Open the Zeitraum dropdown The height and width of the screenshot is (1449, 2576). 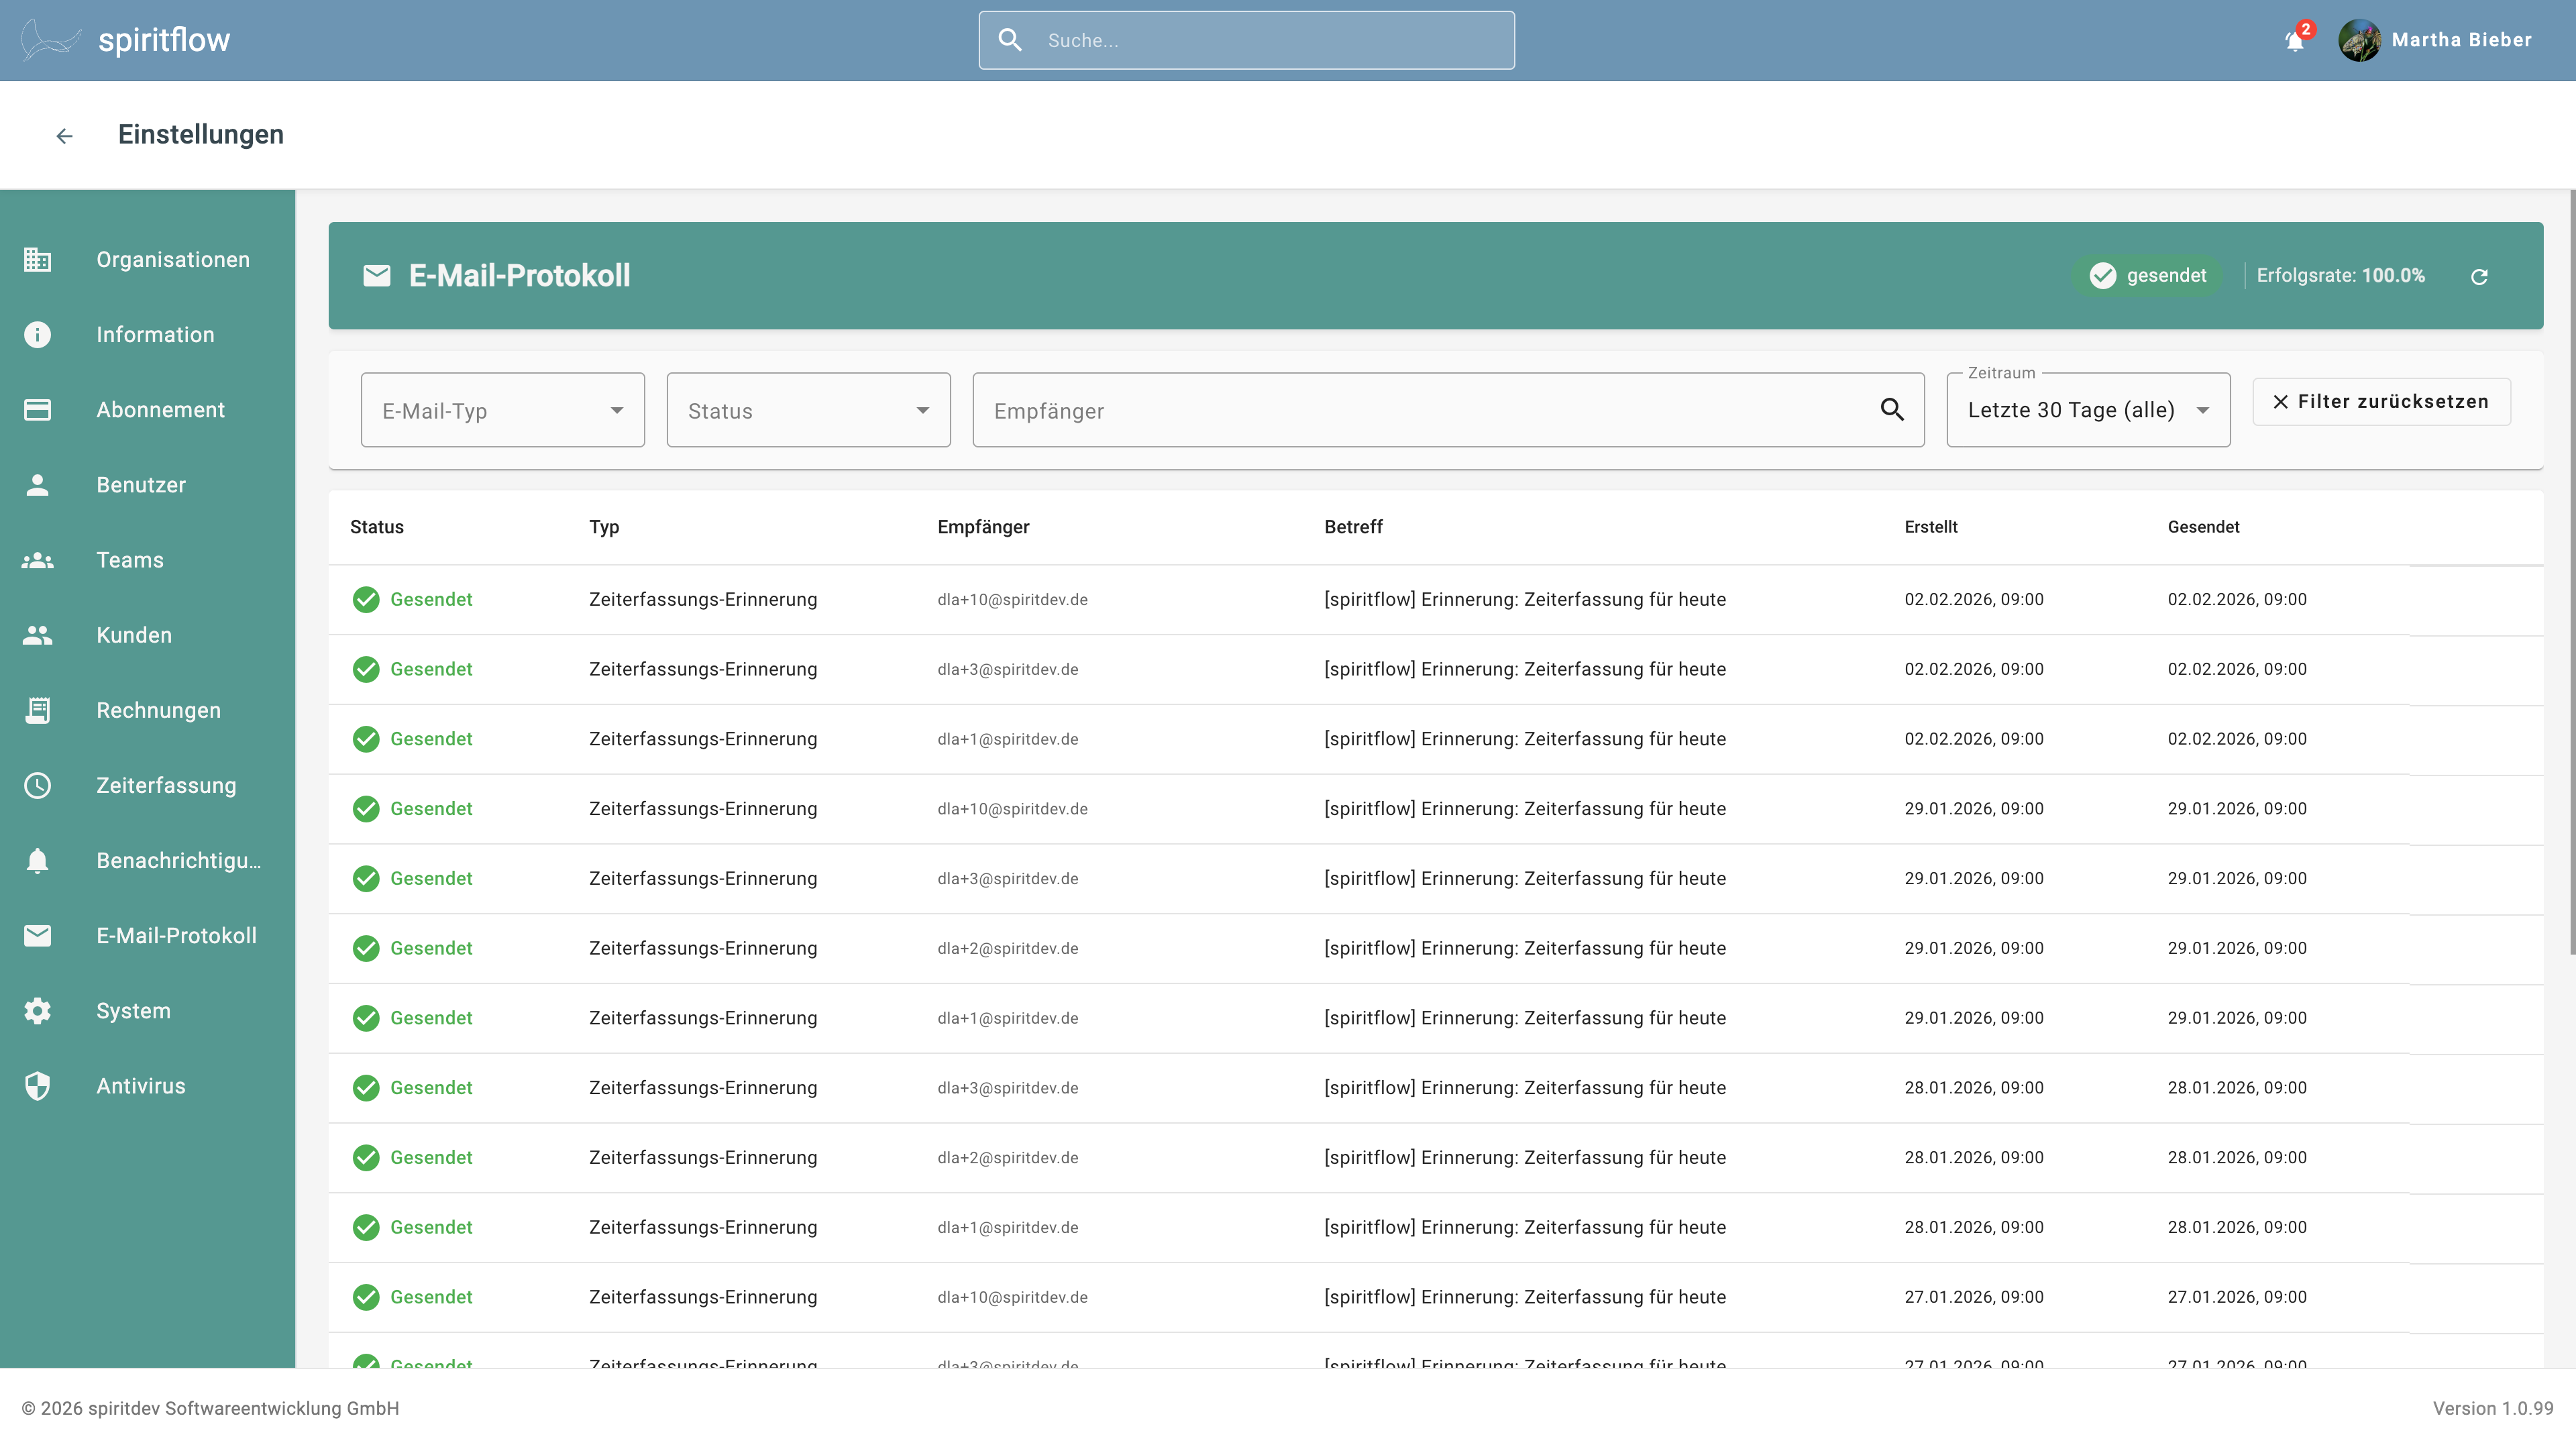[2089, 410]
